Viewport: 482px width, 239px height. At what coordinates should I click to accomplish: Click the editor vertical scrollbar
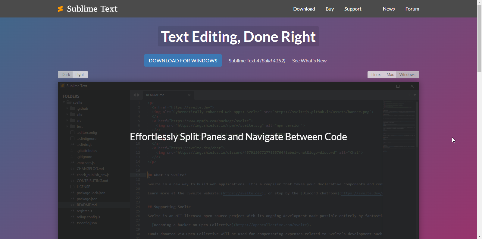tap(417, 124)
